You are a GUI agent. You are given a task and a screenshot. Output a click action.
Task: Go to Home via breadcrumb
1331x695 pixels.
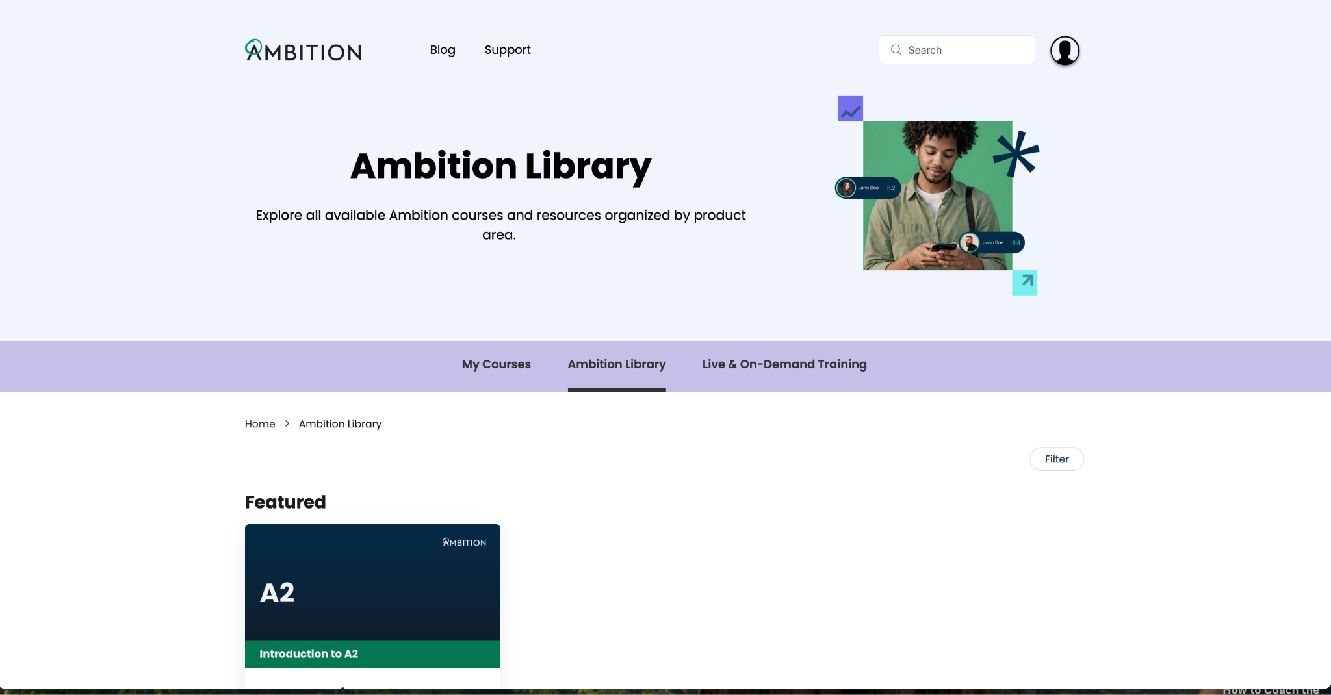coord(260,424)
